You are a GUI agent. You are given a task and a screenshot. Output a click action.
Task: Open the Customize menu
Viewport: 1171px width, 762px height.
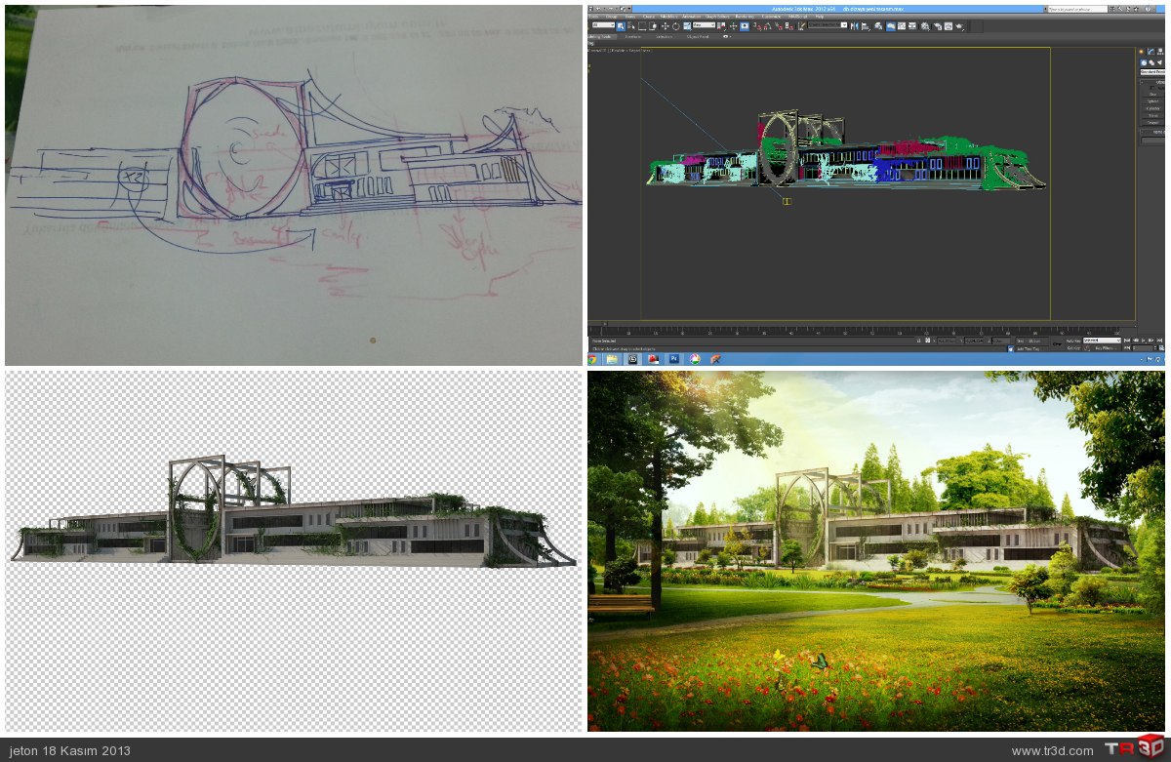point(771,17)
